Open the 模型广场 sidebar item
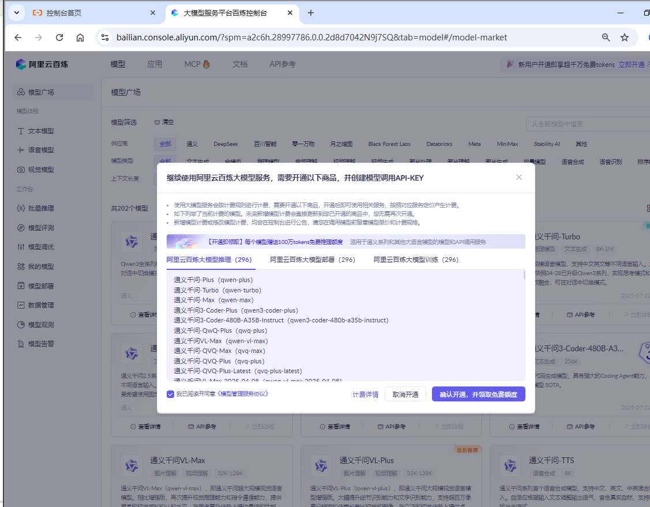650x507 pixels. tap(53, 92)
